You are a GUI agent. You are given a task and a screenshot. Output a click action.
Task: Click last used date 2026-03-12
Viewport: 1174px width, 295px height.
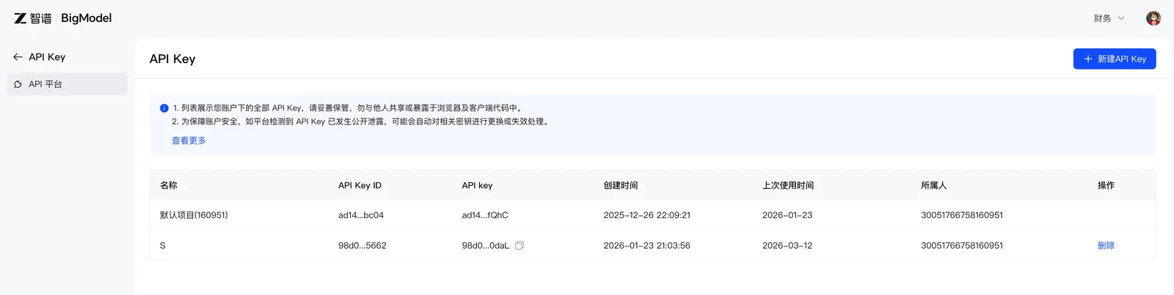[787, 246]
